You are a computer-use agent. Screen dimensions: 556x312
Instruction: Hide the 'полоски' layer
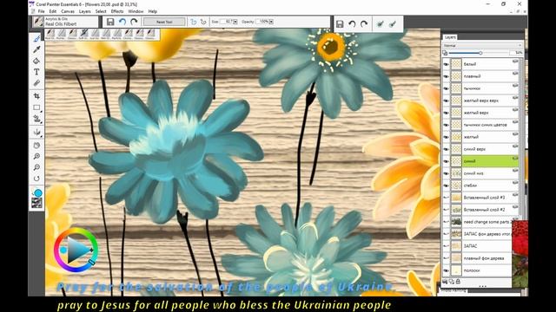[446, 270]
